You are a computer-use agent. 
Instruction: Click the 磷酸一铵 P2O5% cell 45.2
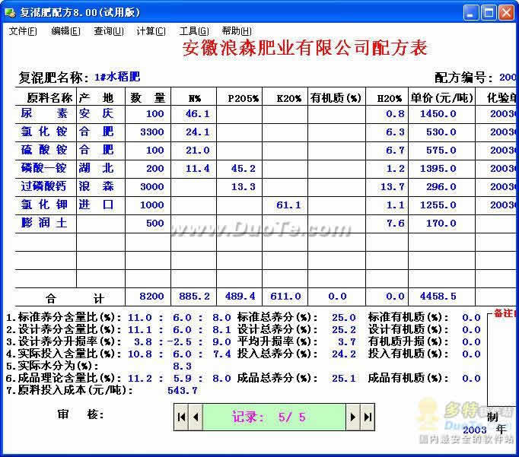click(239, 168)
